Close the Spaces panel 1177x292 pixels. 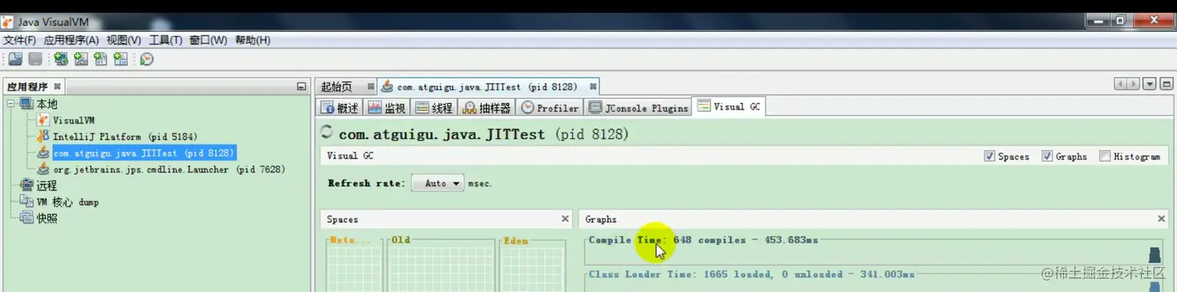pyautogui.click(x=565, y=220)
